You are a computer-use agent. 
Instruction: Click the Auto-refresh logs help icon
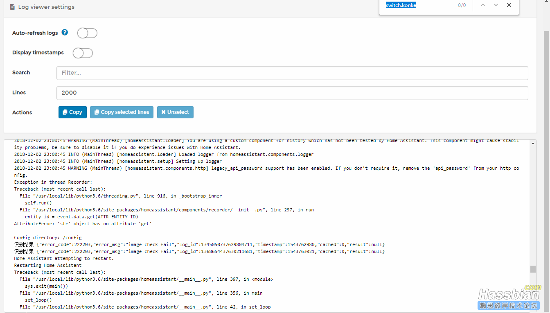pyautogui.click(x=65, y=33)
